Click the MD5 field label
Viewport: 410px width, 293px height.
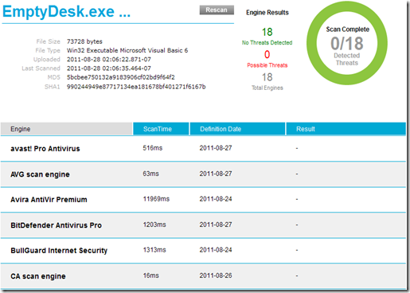click(x=53, y=77)
